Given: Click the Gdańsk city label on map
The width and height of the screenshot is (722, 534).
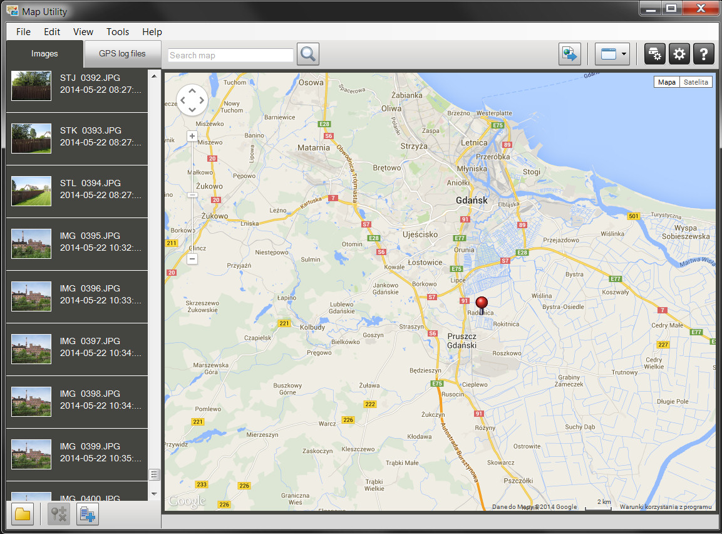Looking at the screenshot, I should (x=472, y=201).
